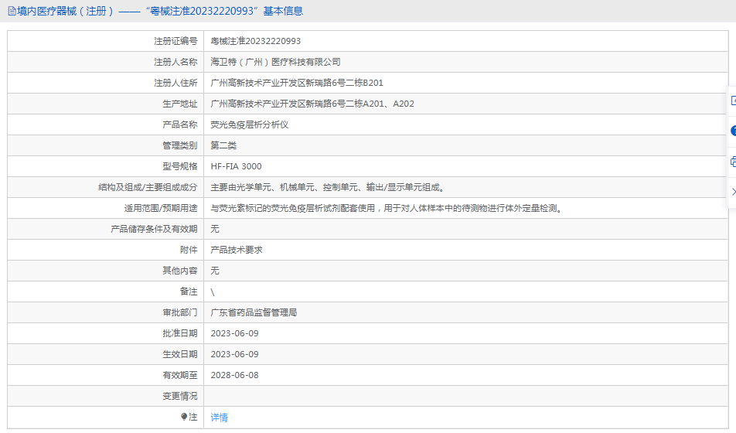The height and width of the screenshot is (433, 736).
Task: Click the intended use text starting with 与荧光素标记
Action: (387, 208)
